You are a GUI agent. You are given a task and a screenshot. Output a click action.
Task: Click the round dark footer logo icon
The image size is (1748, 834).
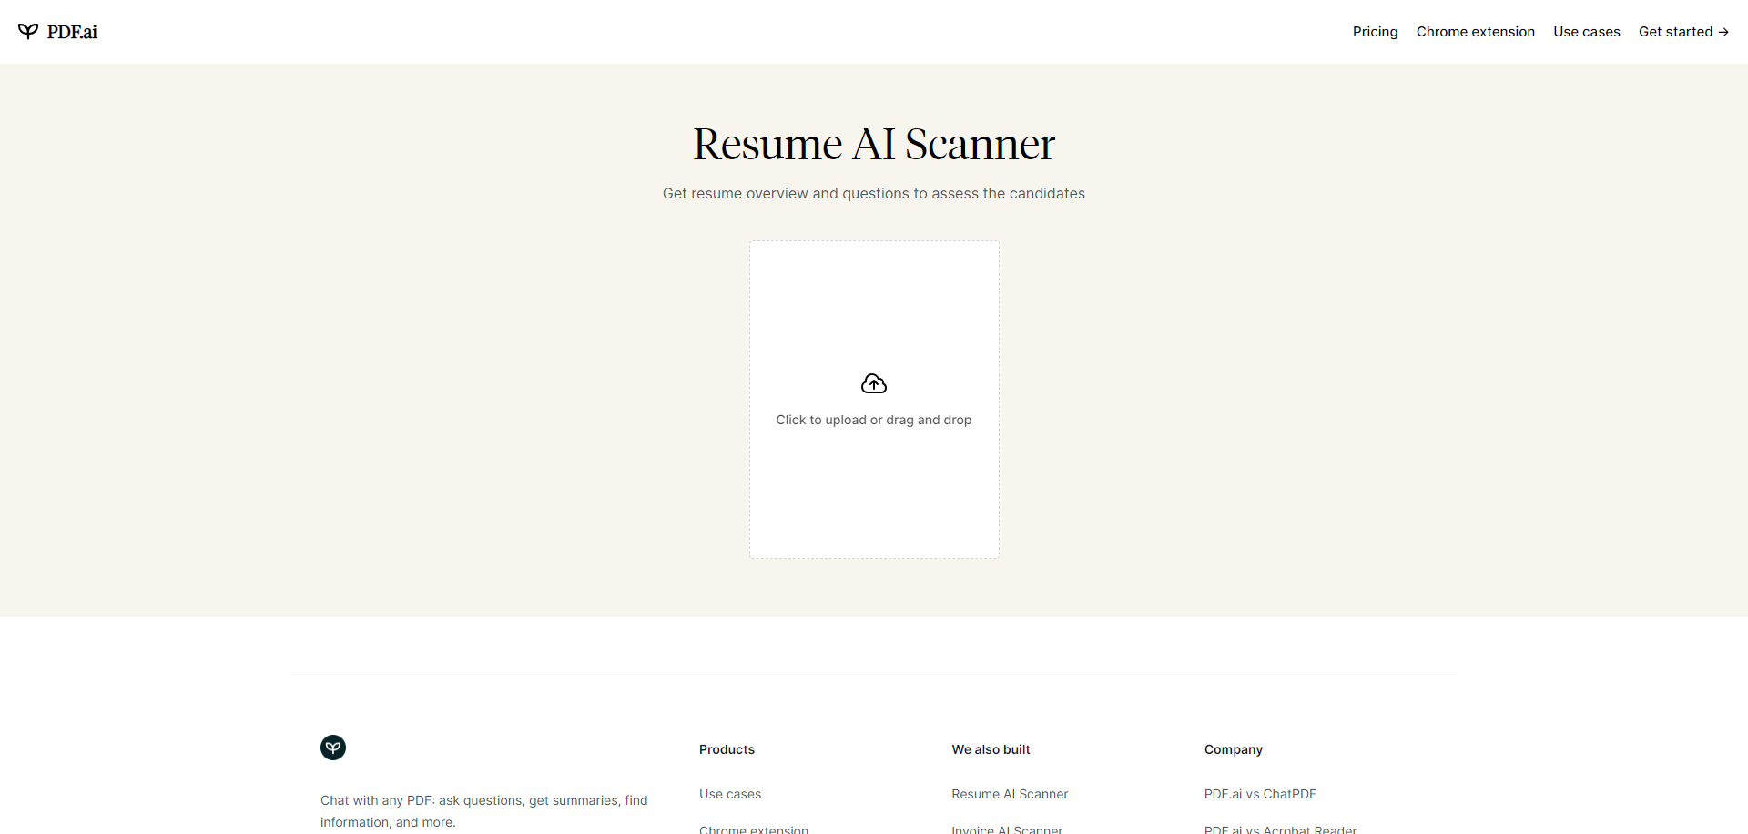click(333, 748)
